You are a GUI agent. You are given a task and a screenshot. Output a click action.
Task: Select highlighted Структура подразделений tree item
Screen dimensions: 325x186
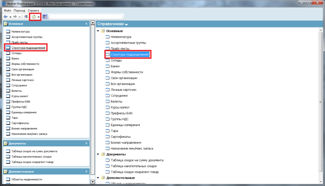point(130,55)
